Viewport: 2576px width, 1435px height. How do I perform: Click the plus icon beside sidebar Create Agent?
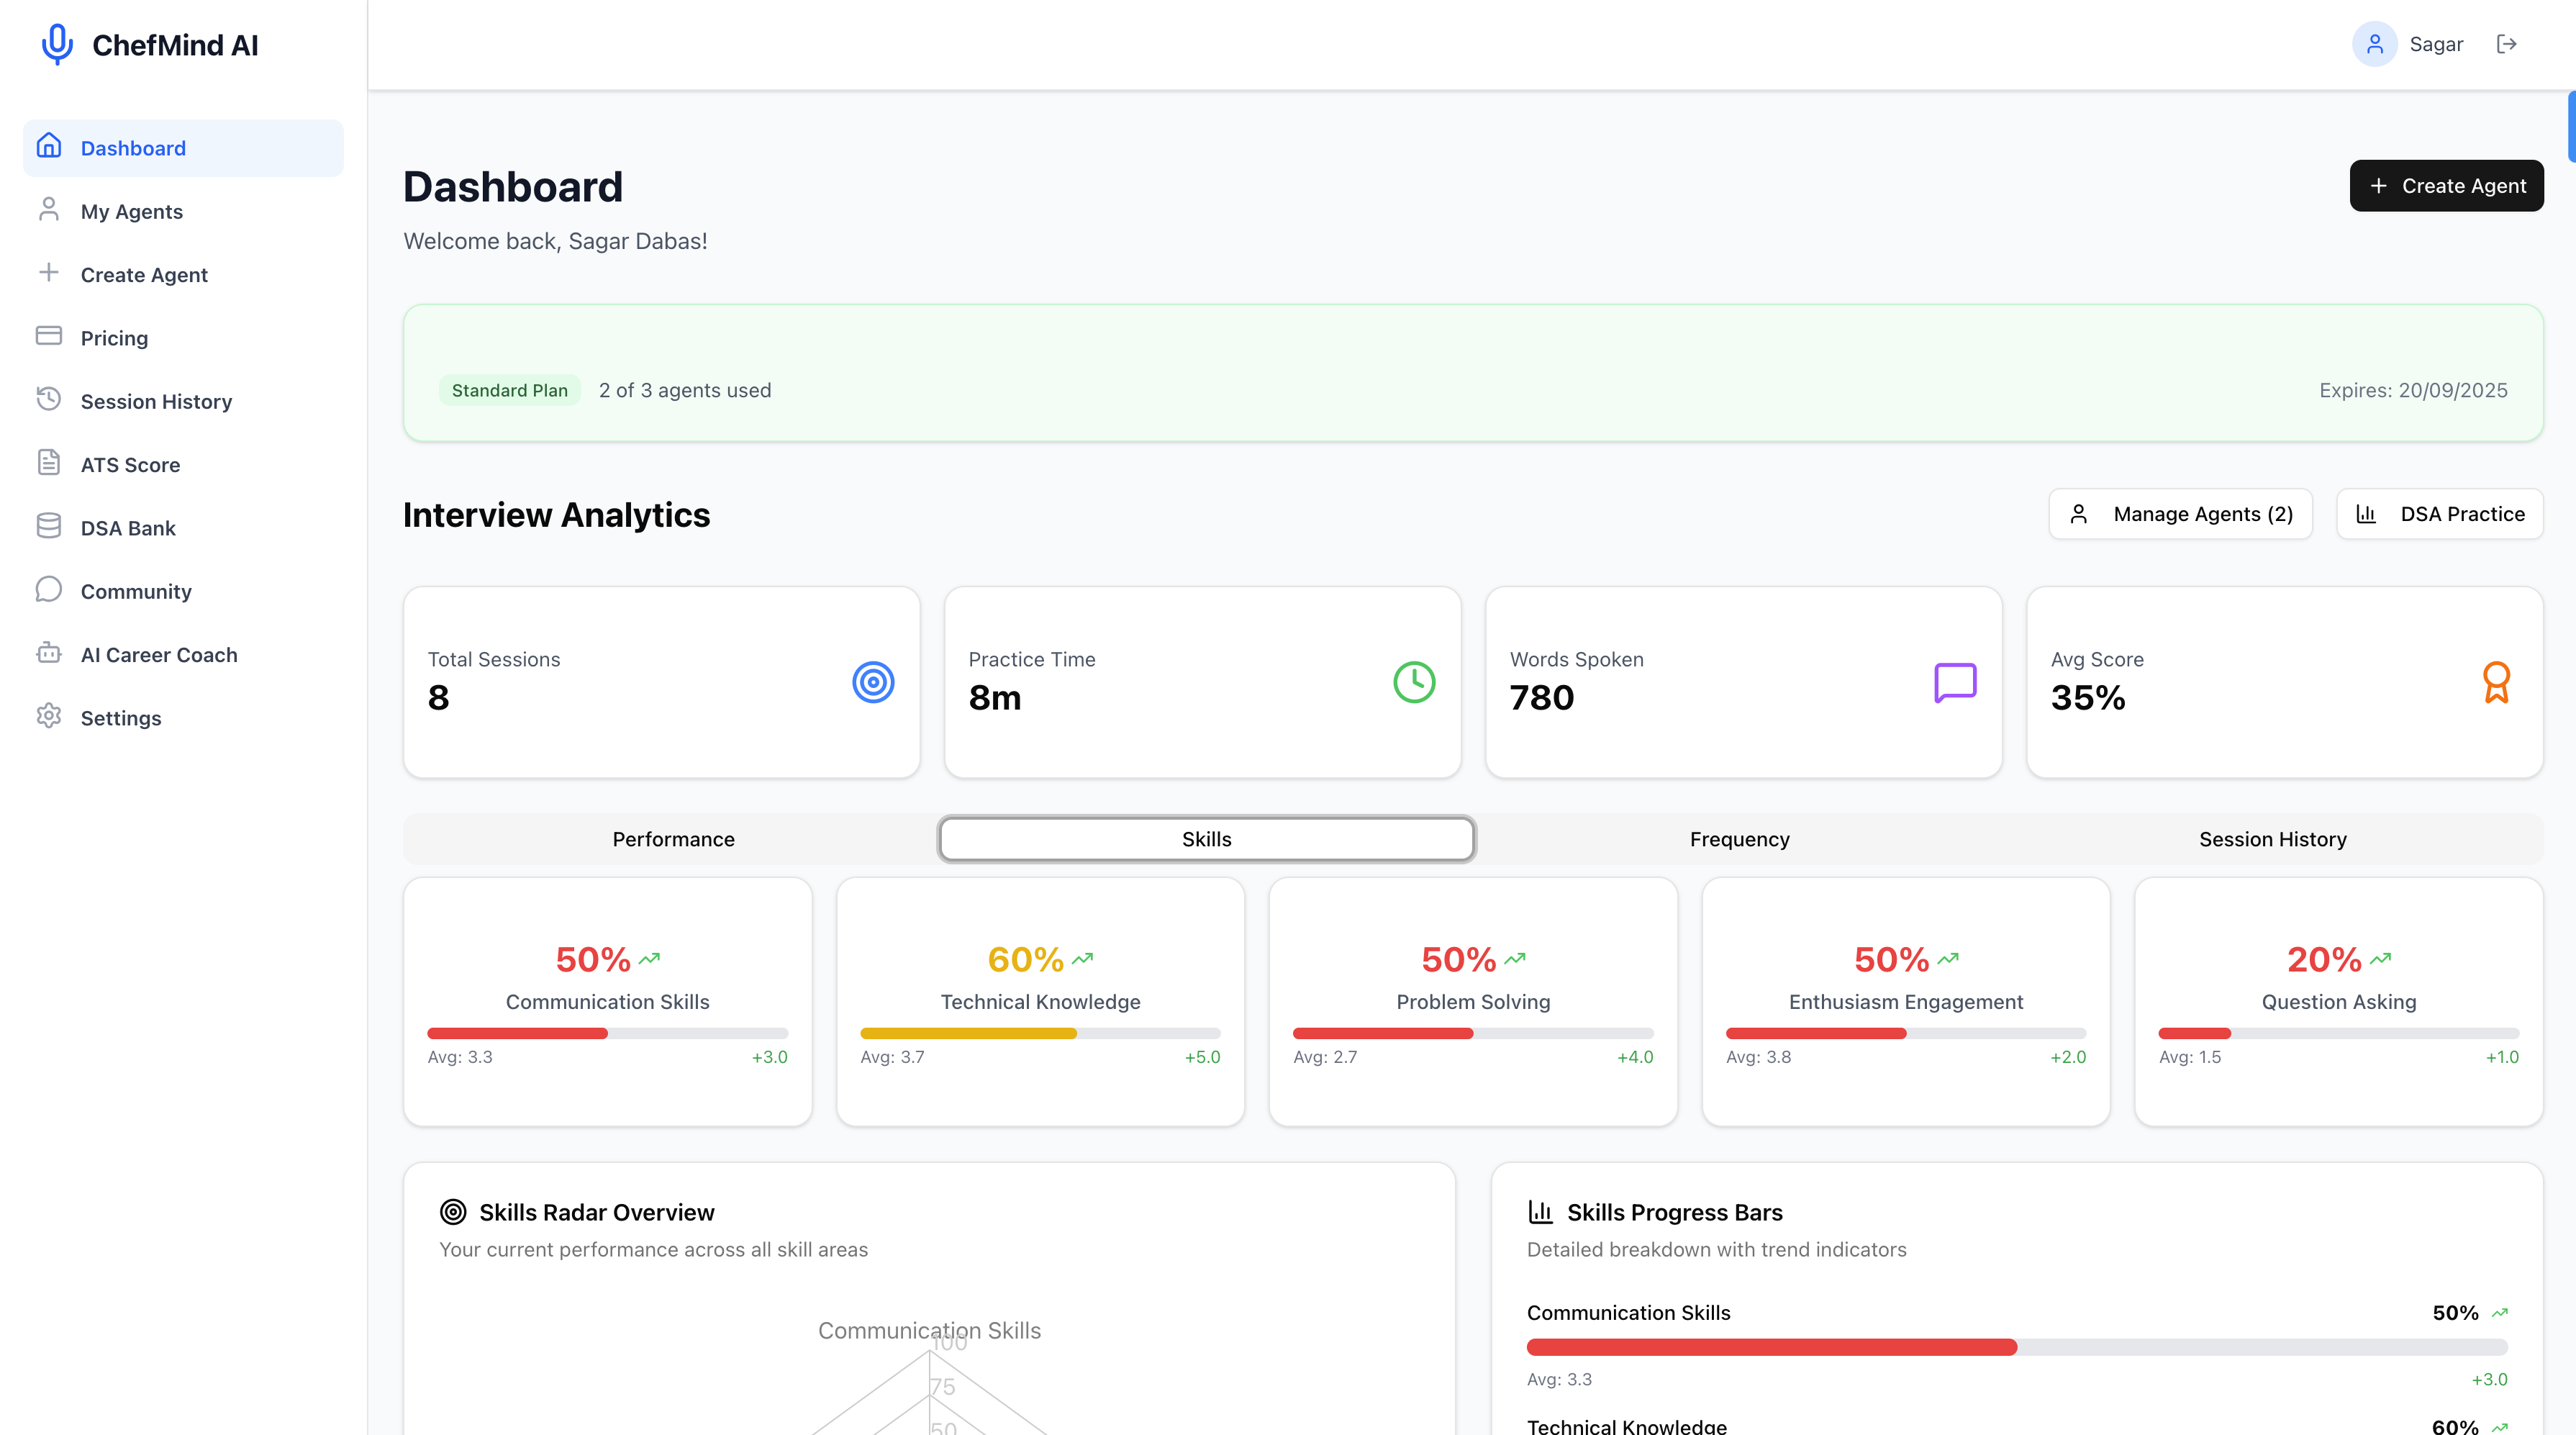49,273
